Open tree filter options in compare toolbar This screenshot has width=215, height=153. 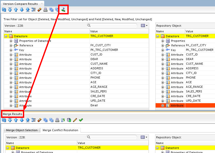(33, 10)
